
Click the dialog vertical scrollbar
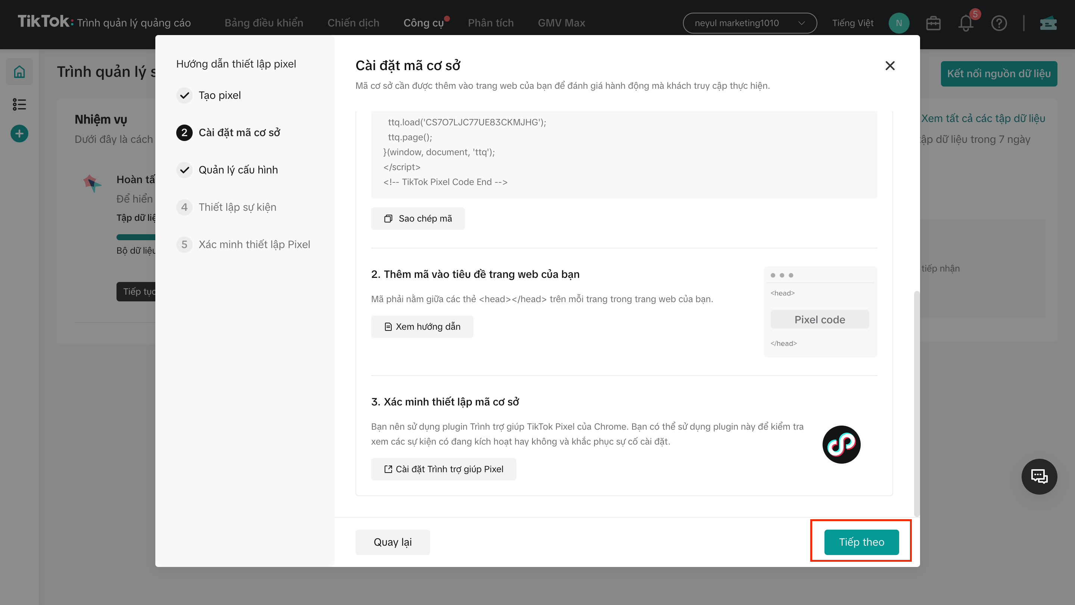coord(916,404)
